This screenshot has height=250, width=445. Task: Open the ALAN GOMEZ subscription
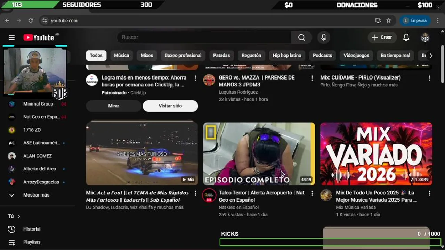click(38, 156)
